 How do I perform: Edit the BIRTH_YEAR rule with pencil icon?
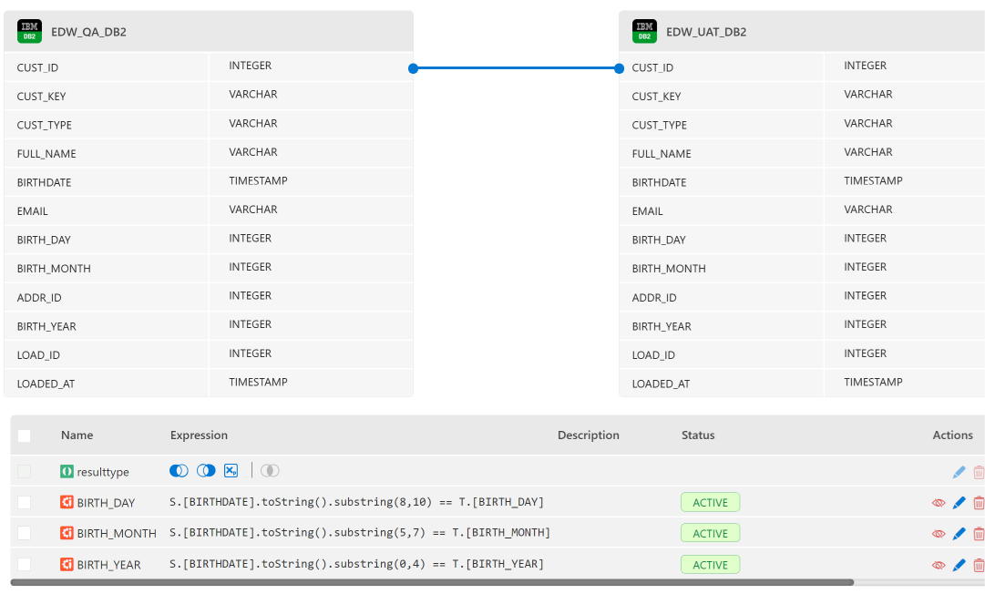coord(959,565)
